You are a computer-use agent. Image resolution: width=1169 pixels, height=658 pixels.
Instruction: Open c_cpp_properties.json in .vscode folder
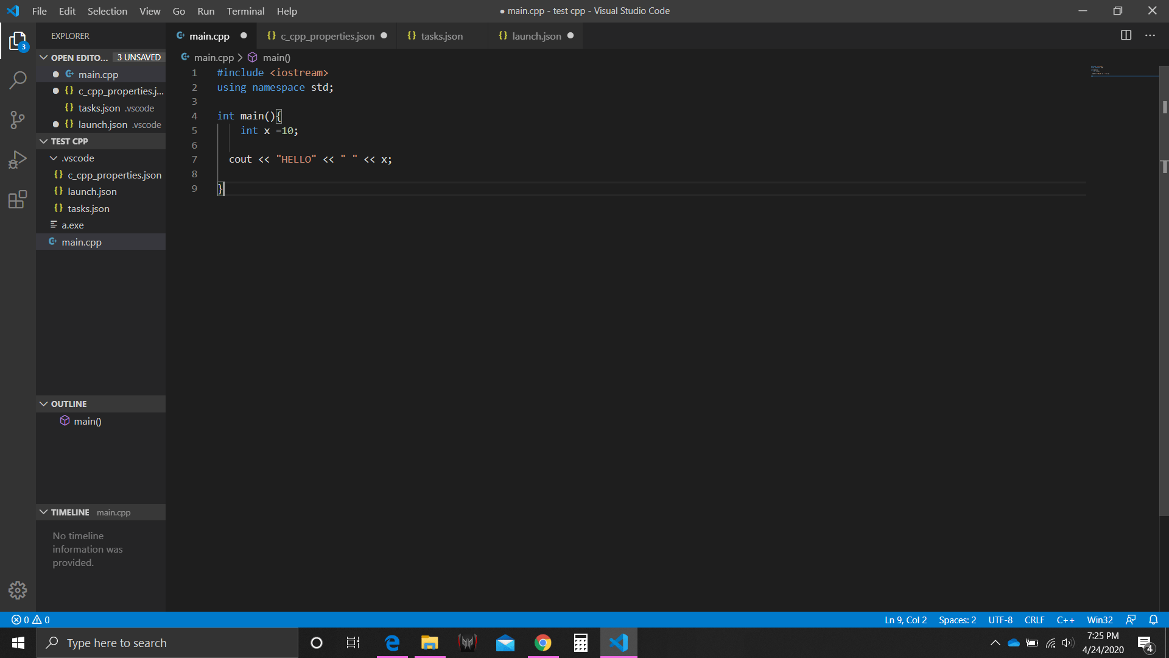[100, 175]
